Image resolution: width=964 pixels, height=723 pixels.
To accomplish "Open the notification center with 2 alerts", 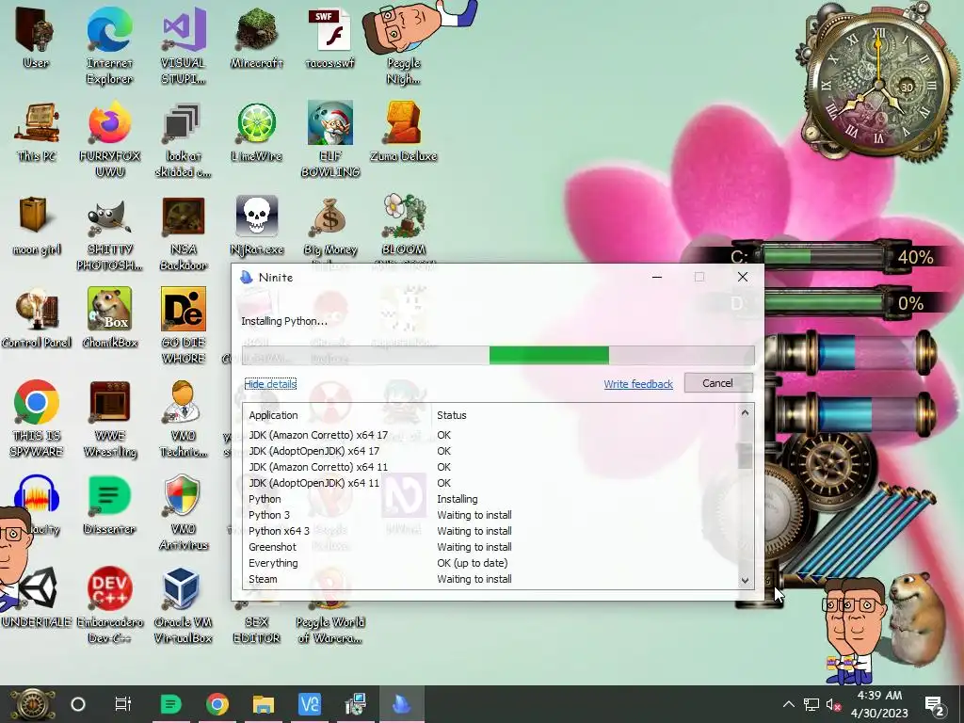I will [935, 706].
